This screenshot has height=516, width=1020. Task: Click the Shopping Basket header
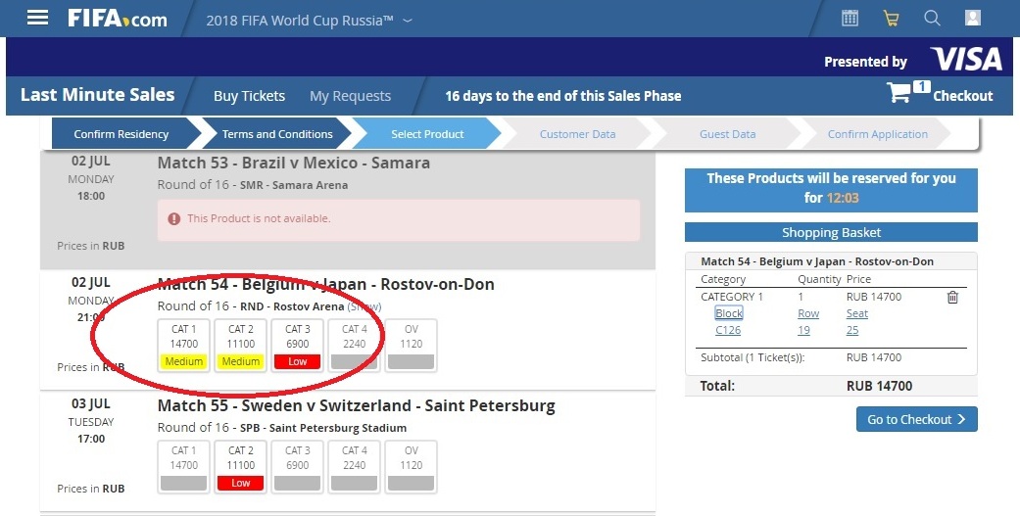(x=831, y=232)
